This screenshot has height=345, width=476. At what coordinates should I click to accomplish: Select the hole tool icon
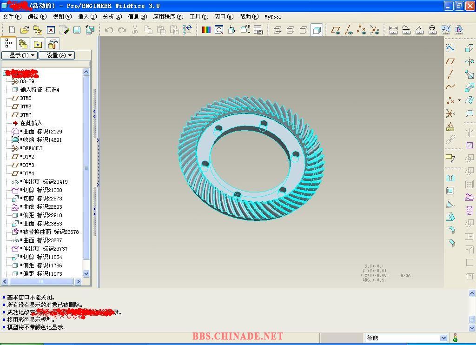(x=450, y=178)
